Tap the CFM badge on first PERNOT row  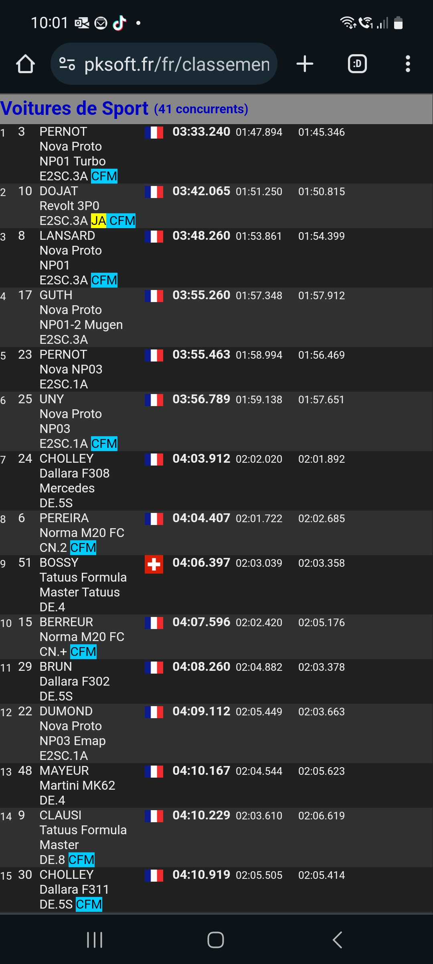pos(104,176)
